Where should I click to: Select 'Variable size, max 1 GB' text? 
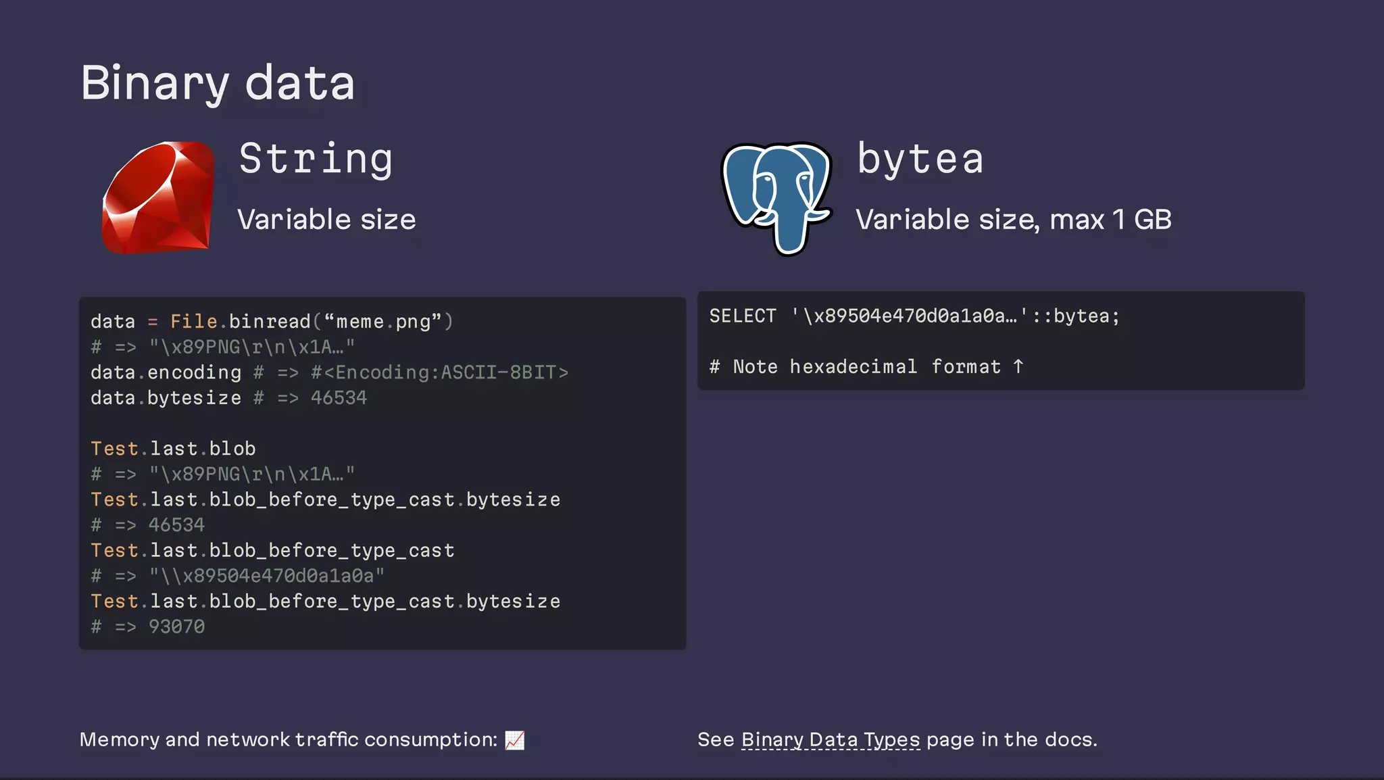pyautogui.click(x=1014, y=220)
